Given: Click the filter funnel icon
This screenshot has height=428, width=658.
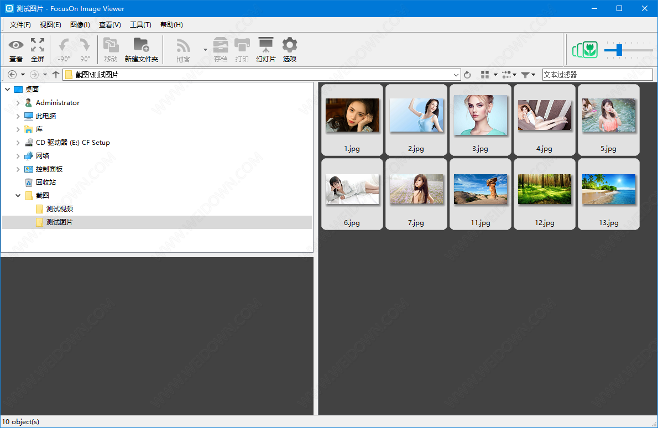Looking at the screenshot, I should click(525, 75).
